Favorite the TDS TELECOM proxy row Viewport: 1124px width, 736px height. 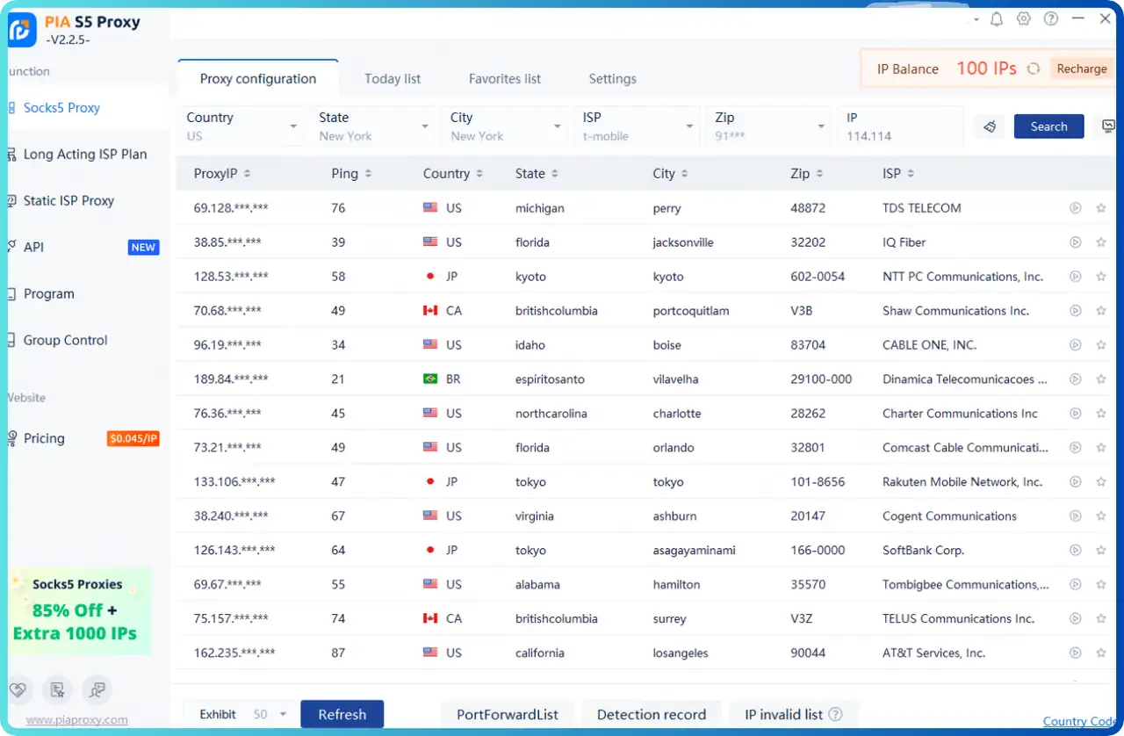(x=1101, y=208)
